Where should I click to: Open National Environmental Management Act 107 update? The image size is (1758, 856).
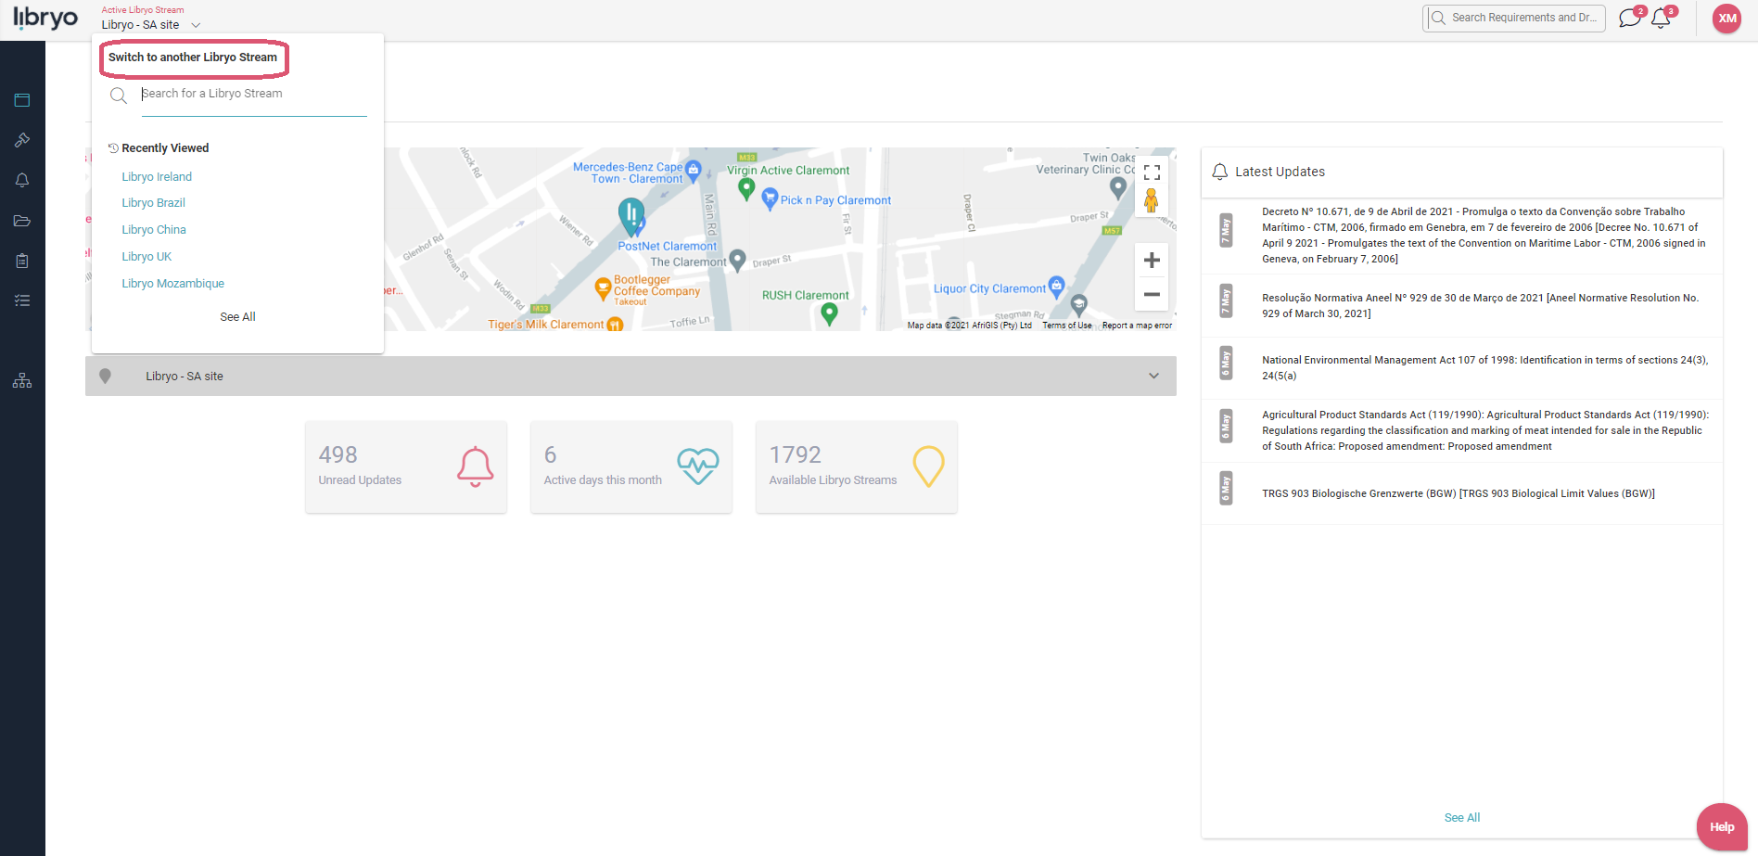[x=1462, y=368]
